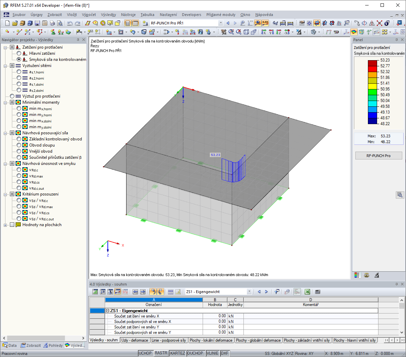The width and height of the screenshot is (406, 357).
Task: Click the info icon in the toolbar
Action: tap(387, 23)
